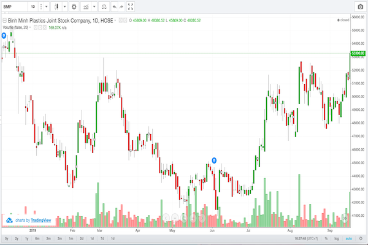This screenshot has width=368, height=245.
Task: Select the 2y time range
Action: point(17,238)
